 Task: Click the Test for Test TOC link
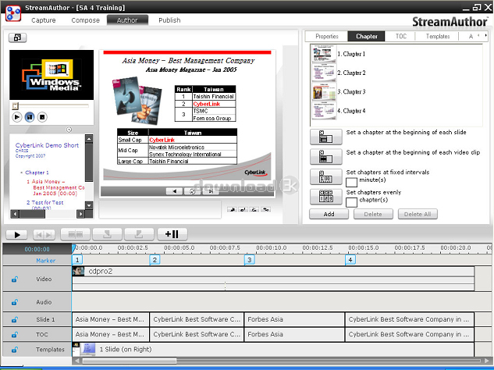pyautogui.click(x=48, y=203)
